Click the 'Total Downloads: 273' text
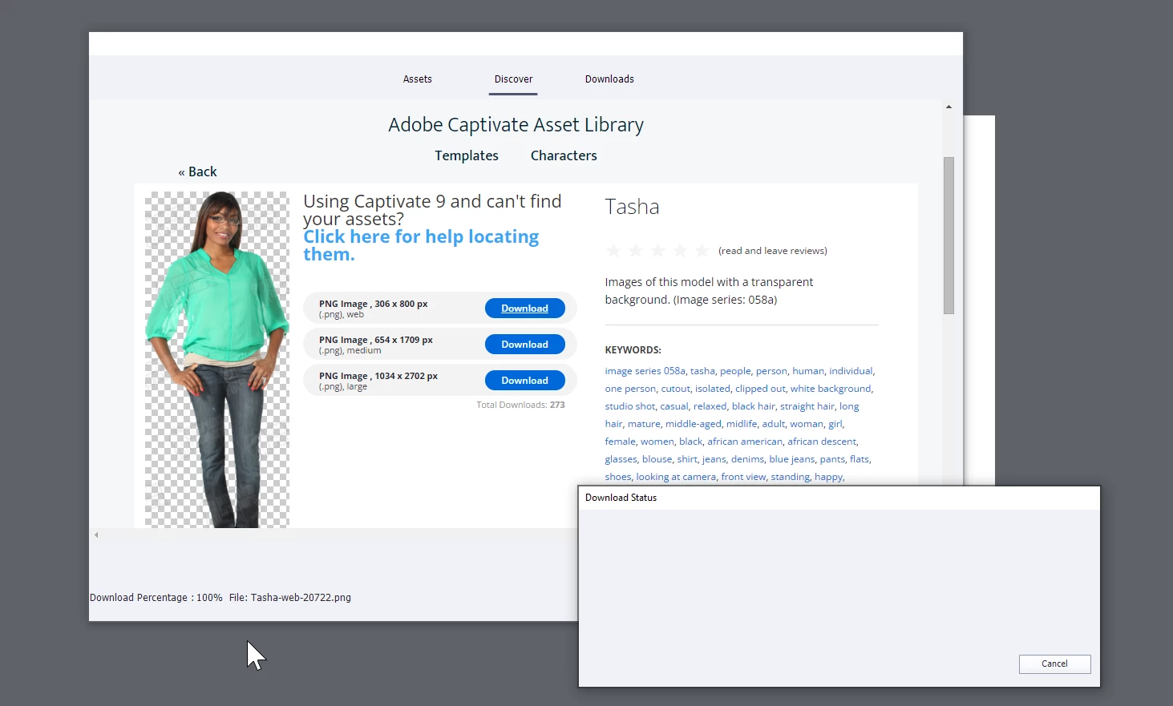The width and height of the screenshot is (1173, 706). (520, 405)
